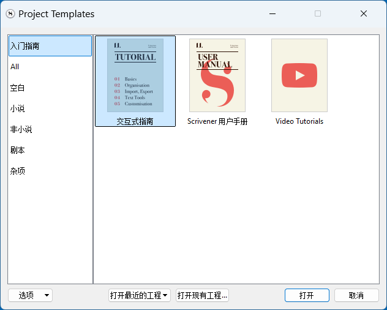Image resolution: width=387 pixels, height=310 pixels.
Task: Select the Tutorial cover thumbnail
Action: (135, 75)
